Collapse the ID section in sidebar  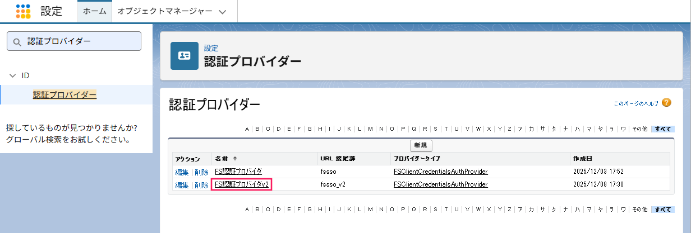click(x=12, y=75)
